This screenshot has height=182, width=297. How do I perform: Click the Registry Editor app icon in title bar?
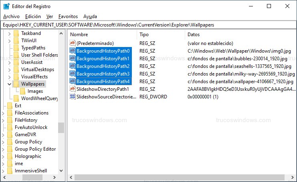(x=7, y=6)
